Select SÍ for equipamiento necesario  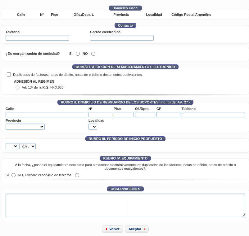pos(13,175)
